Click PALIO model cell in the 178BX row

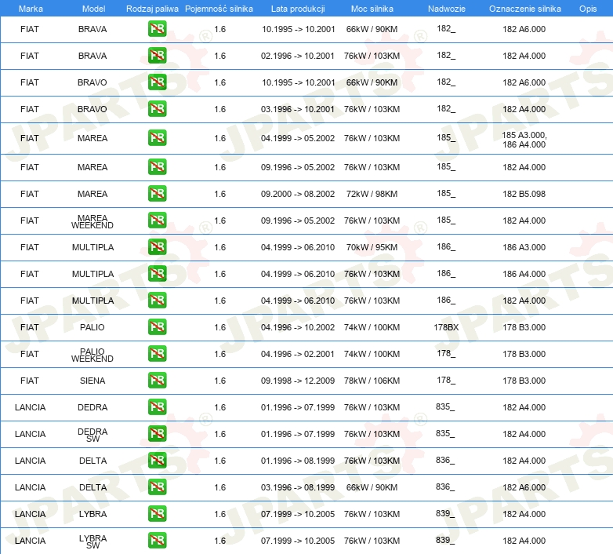point(92,327)
